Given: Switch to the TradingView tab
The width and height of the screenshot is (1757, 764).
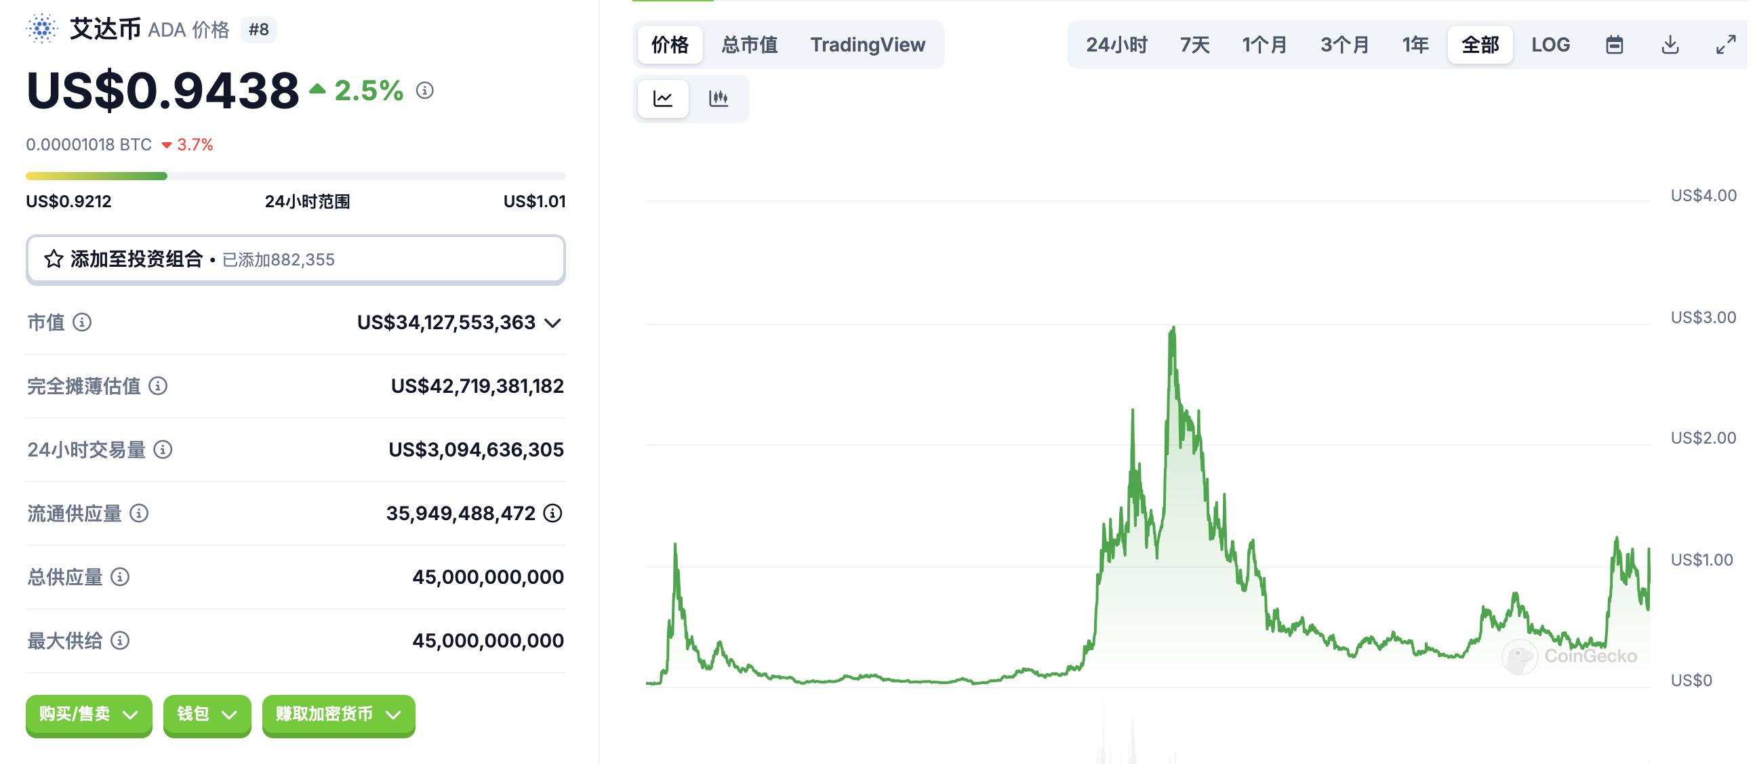Looking at the screenshot, I should 868,44.
